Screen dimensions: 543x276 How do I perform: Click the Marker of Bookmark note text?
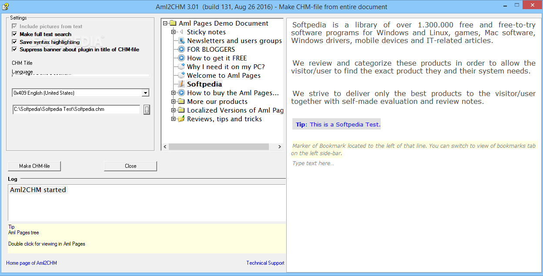pos(413,150)
